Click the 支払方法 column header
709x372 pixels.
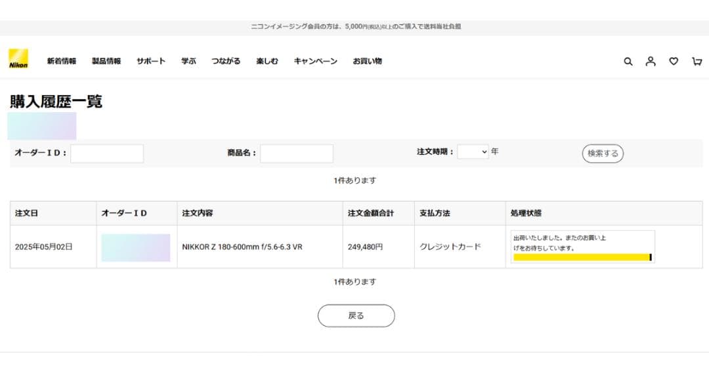460,213
